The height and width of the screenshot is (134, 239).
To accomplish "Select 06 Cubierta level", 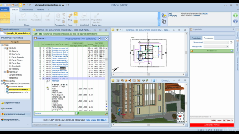I will click(x=13, y=51).
